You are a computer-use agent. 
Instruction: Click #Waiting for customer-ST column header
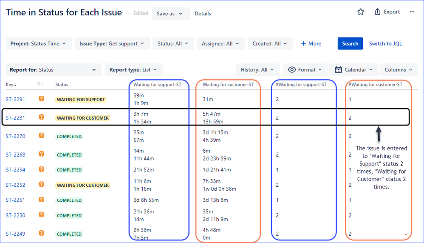[375, 85]
